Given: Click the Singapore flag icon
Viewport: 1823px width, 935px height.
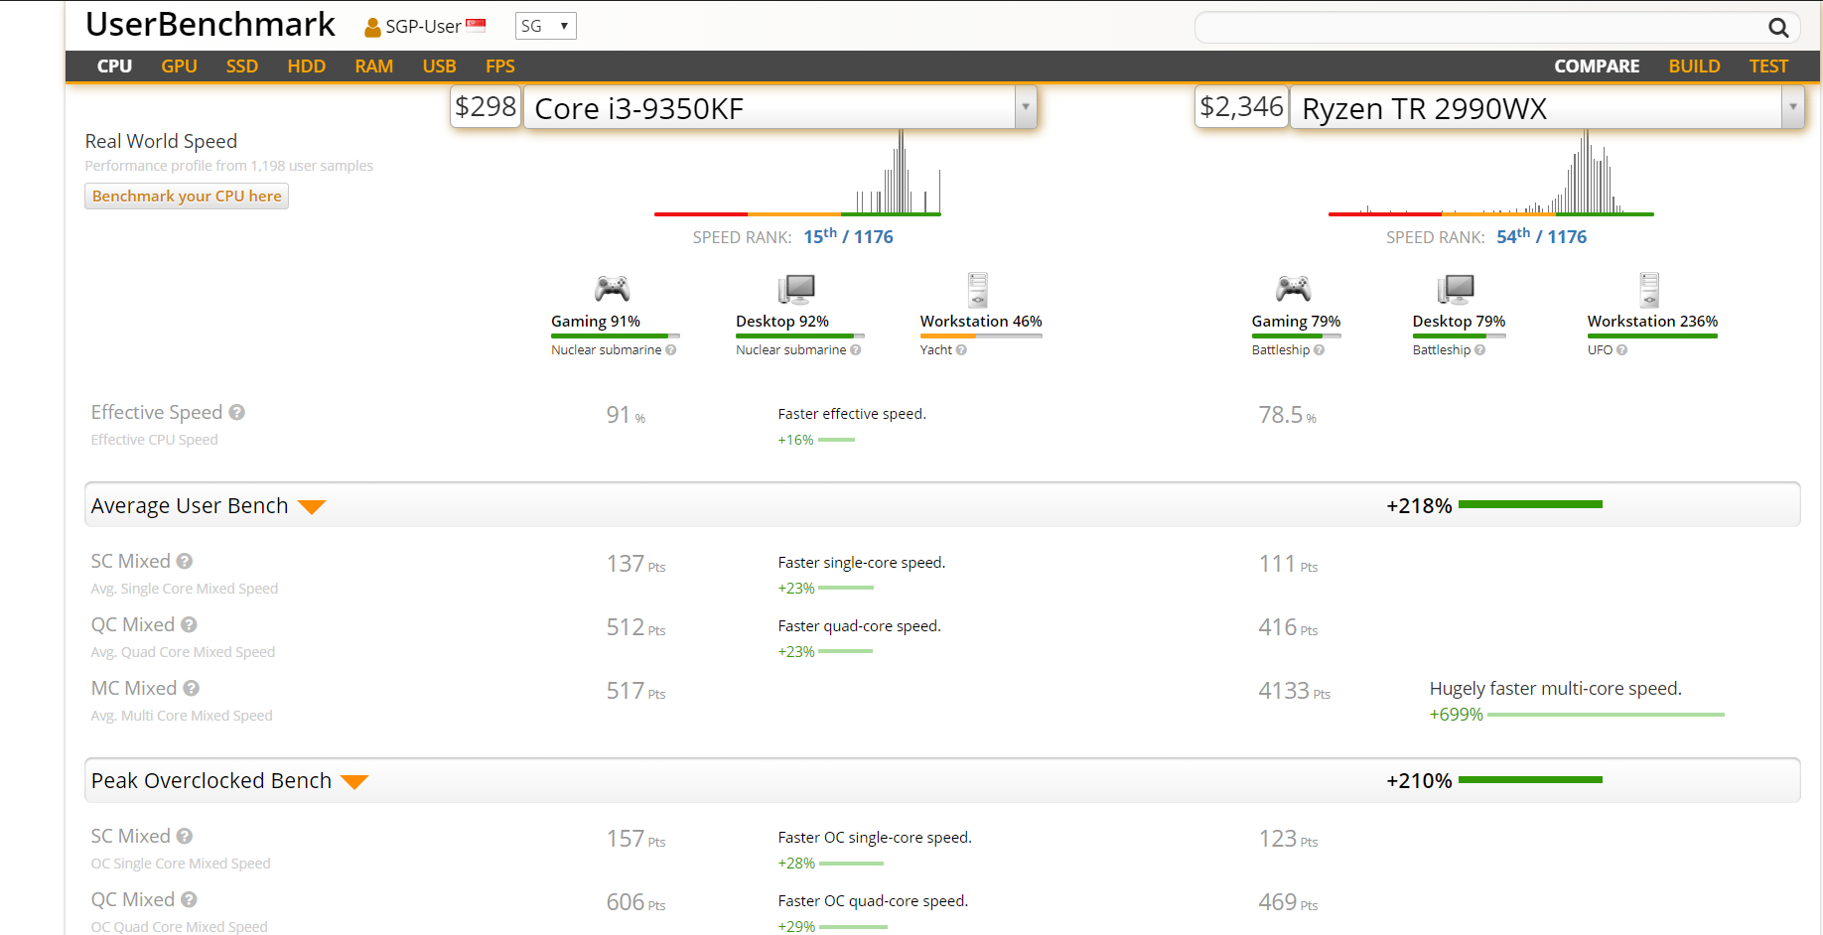Looking at the screenshot, I should click(476, 25).
